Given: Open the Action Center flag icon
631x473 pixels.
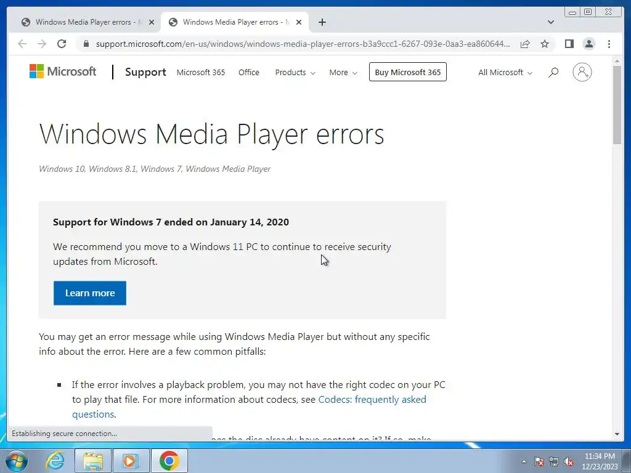Looking at the screenshot, I should tap(539, 461).
